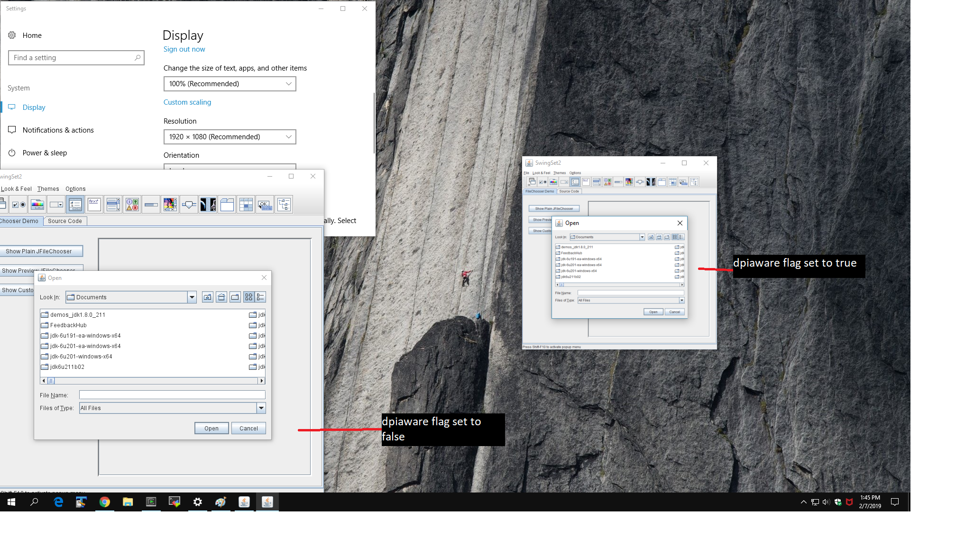Expand the Look In Documents dropdown
This screenshot has width=956, height=537.
click(x=192, y=297)
